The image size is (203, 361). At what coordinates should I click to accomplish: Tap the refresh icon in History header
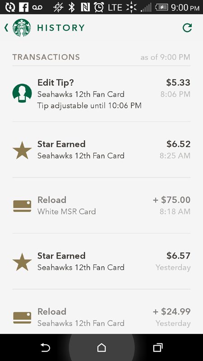(187, 28)
